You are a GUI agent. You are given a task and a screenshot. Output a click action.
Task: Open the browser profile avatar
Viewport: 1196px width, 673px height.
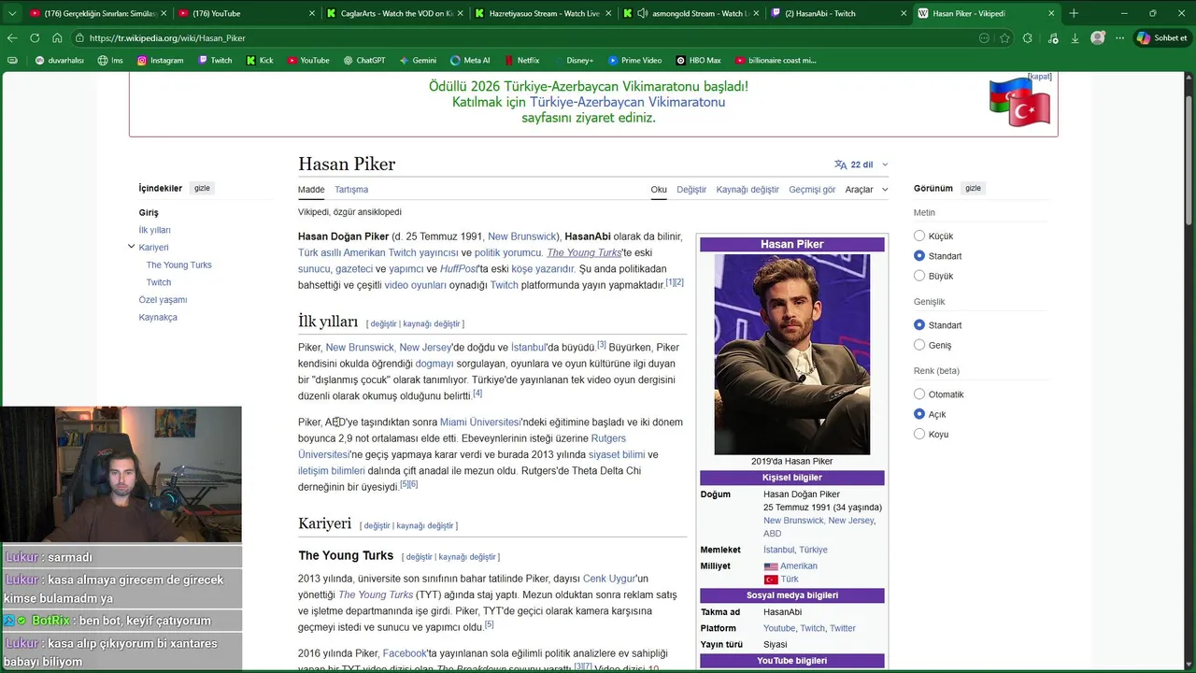1098,38
